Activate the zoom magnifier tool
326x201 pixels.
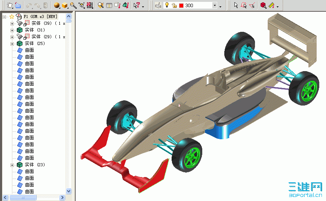[x=73, y=5]
